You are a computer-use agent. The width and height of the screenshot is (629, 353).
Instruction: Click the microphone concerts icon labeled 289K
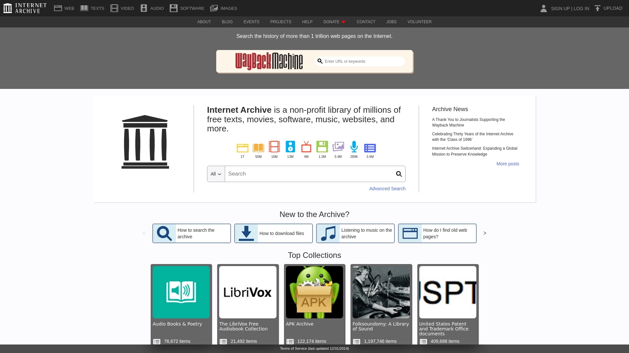pos(354,147)
